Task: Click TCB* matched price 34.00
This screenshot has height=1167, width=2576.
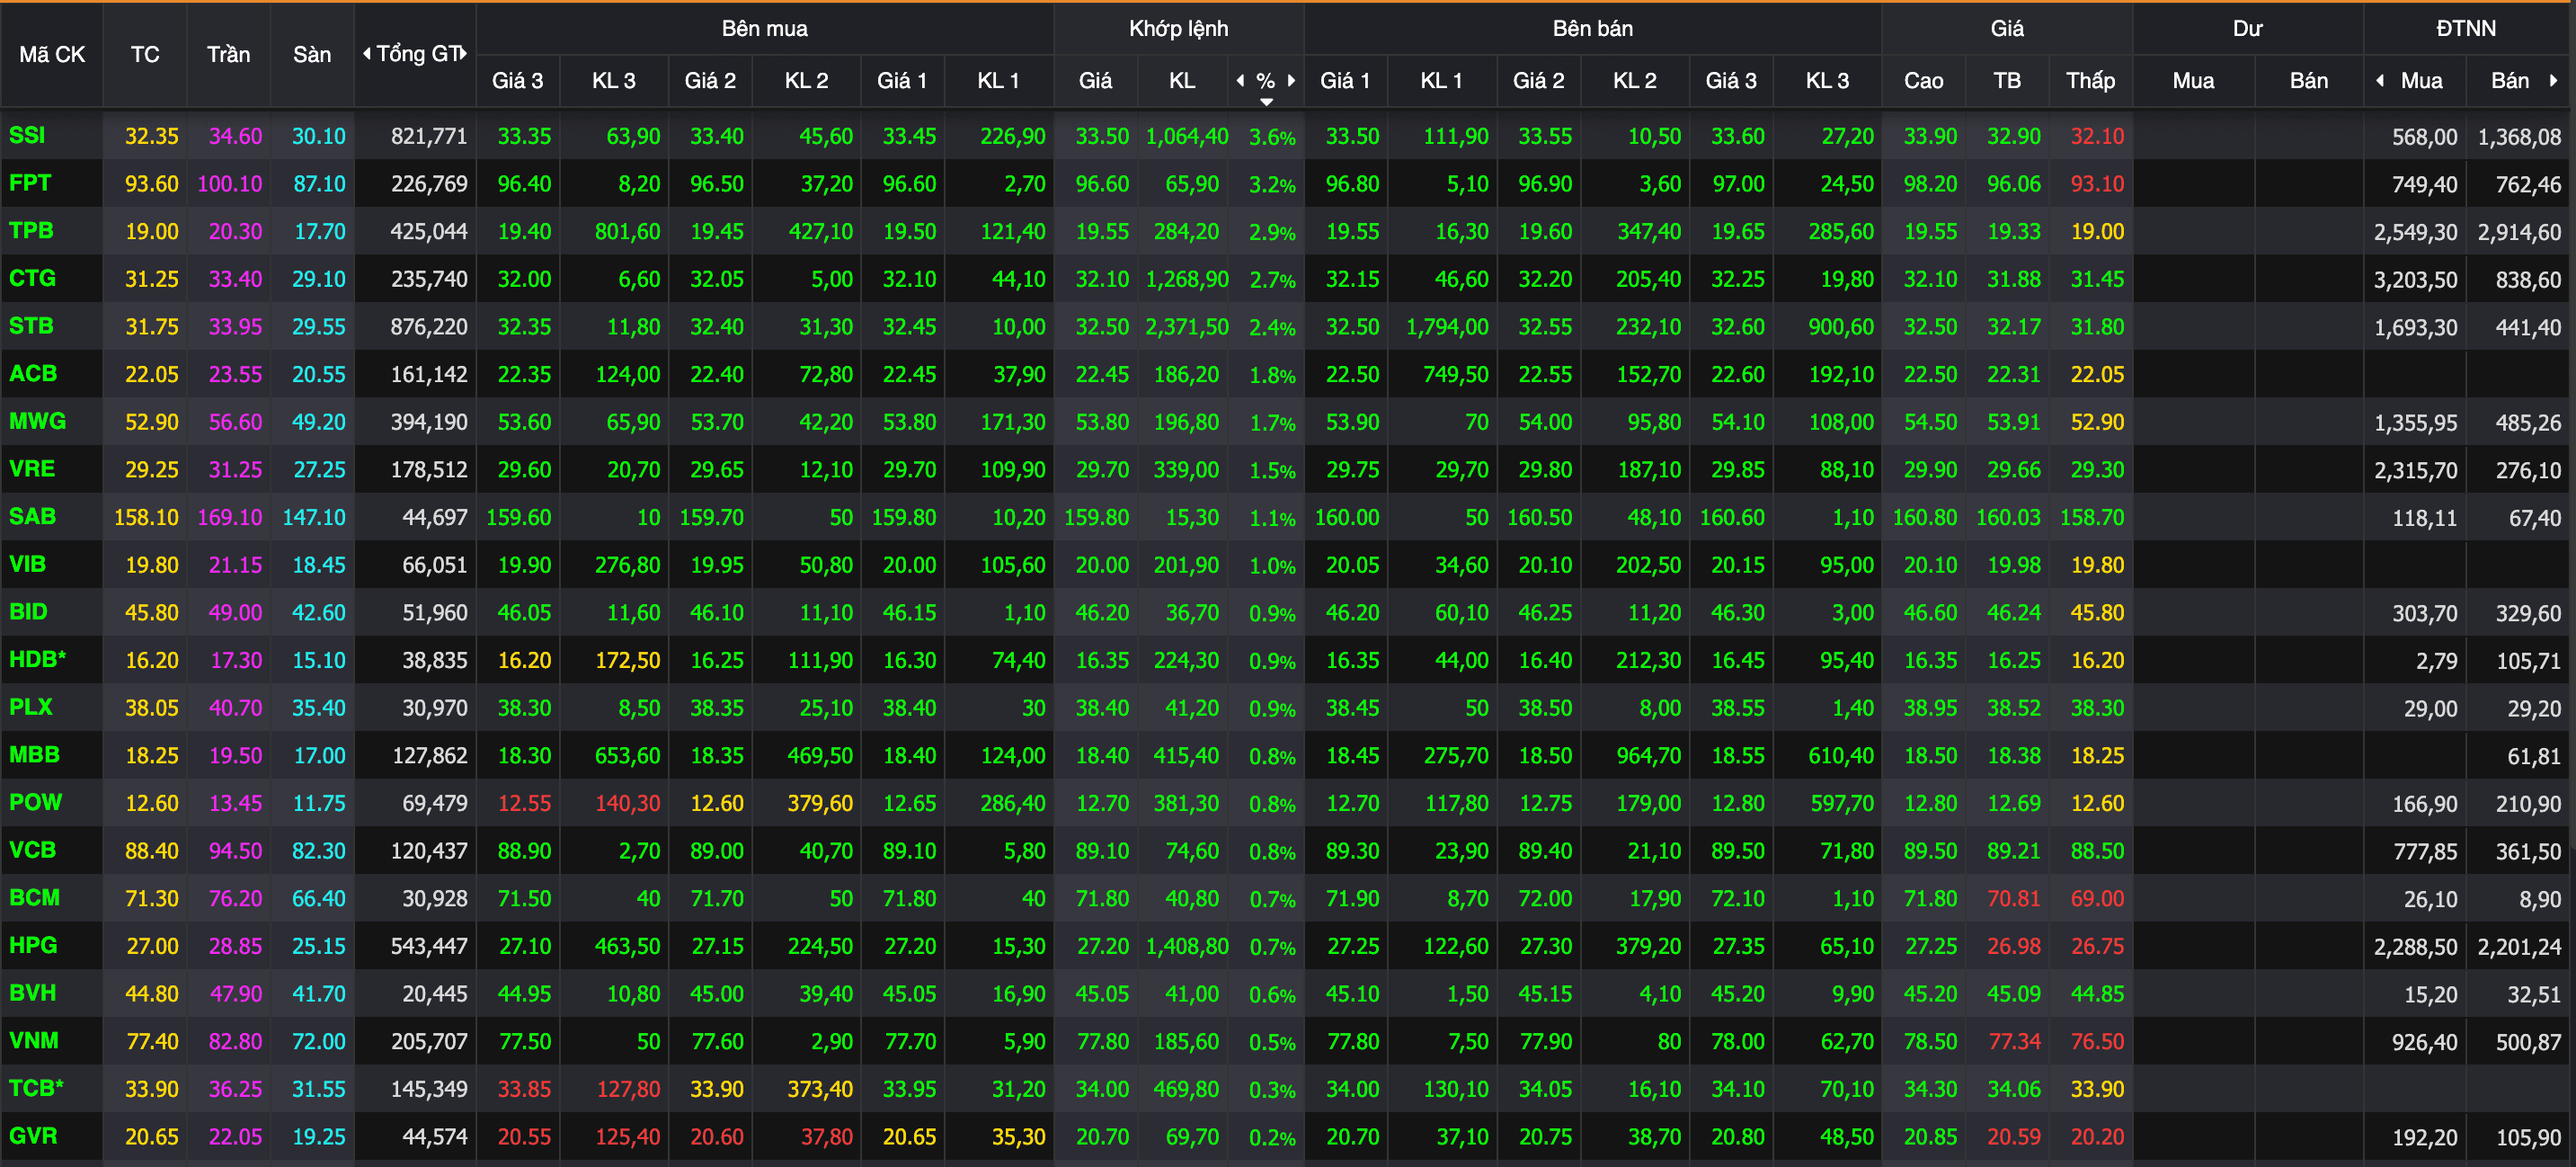Action: (1102, 1089)
